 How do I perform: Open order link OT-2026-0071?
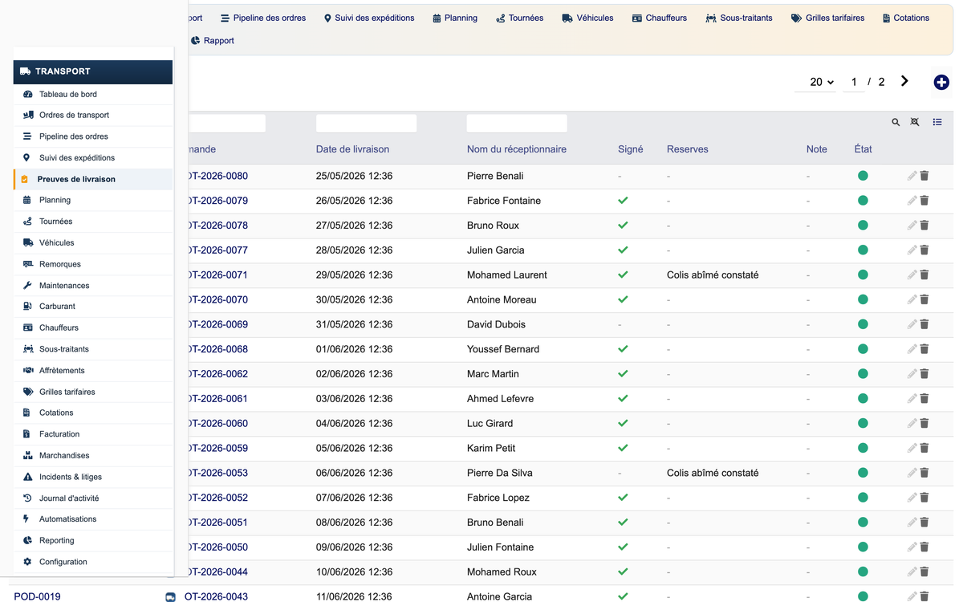tap(217, 275)
